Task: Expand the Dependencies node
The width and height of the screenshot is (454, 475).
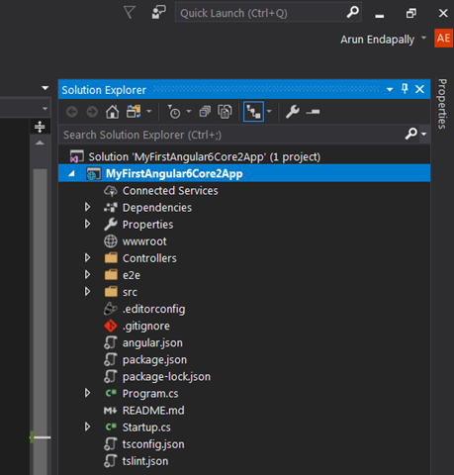Action: [x=87, y=207]
